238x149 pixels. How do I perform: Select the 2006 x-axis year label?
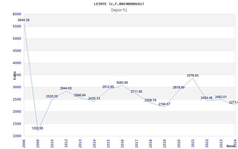coord(24,144)
